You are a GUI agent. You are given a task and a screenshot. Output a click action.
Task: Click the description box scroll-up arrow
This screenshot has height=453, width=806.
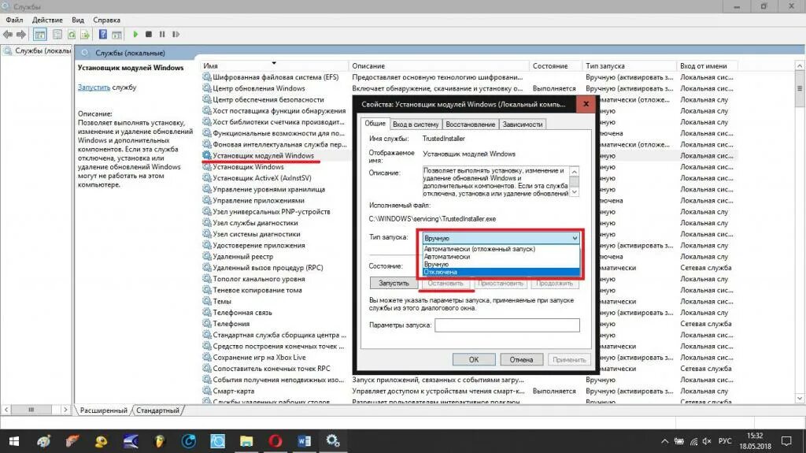[x=575, y=172]
